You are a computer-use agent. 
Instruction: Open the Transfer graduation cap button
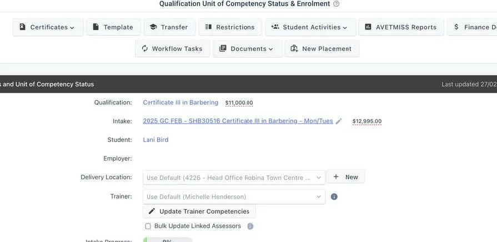click(x=169, y=27)
